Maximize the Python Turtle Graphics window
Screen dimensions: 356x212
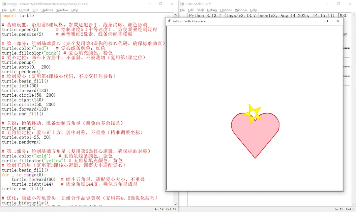[x=326, y=21]
